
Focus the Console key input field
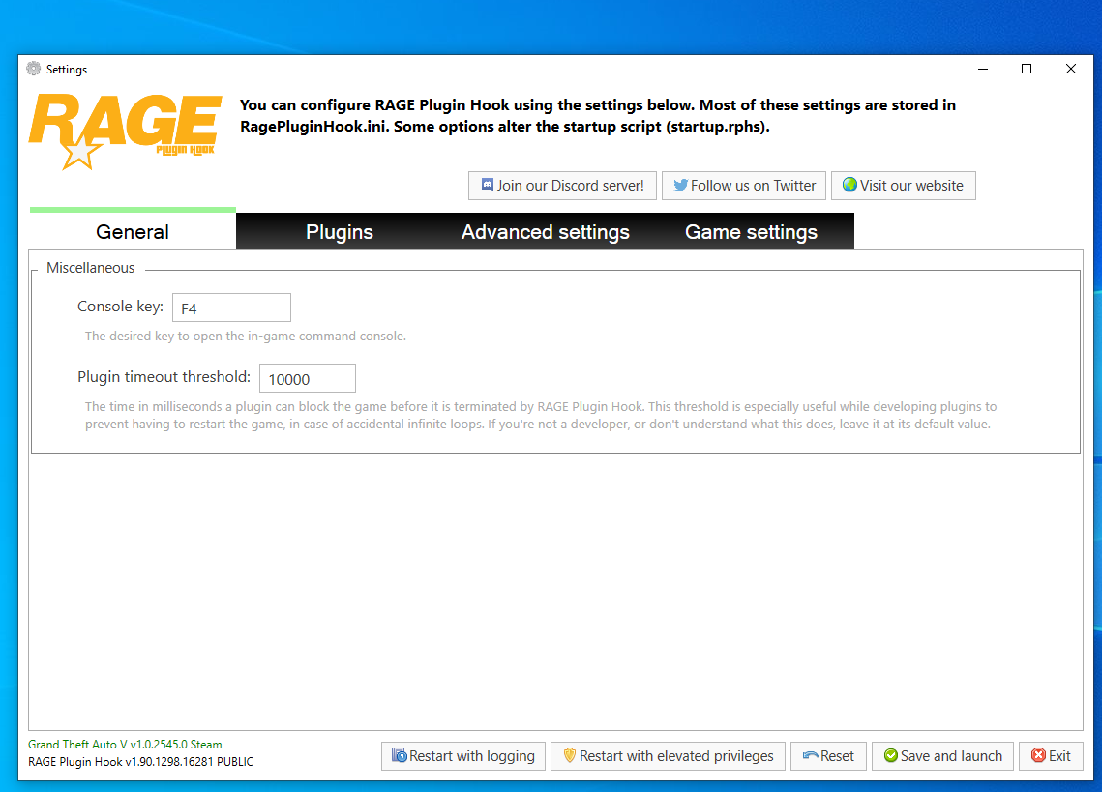[x=231, y=308]
